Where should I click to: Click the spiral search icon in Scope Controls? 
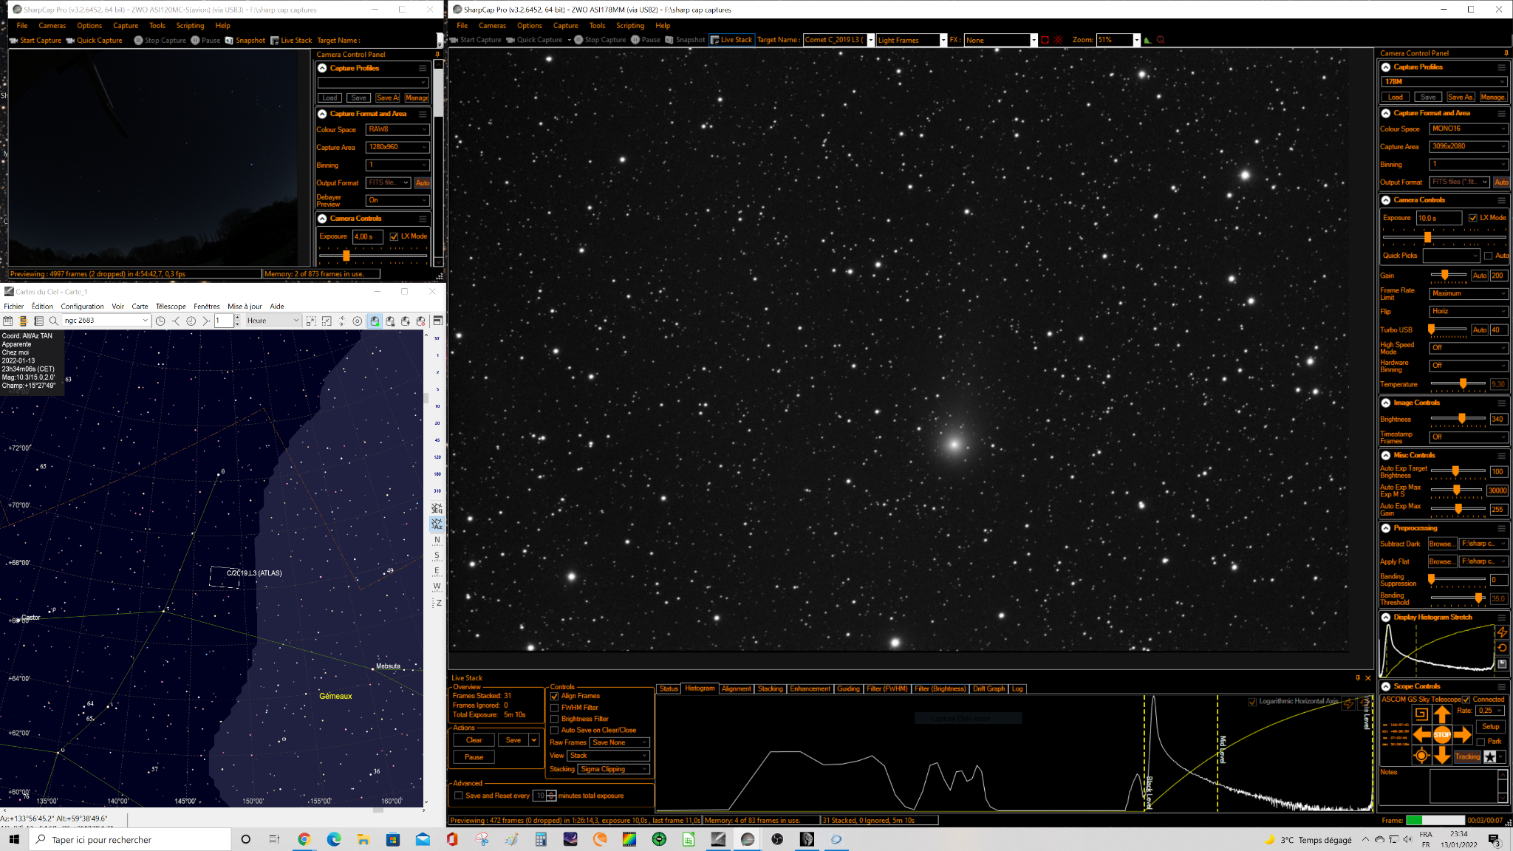tap(1421, 714)
